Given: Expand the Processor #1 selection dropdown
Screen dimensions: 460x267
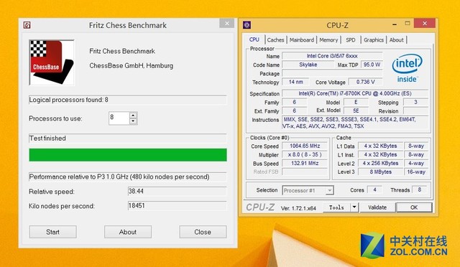Looking at the screenshot, I should point(329,190).
